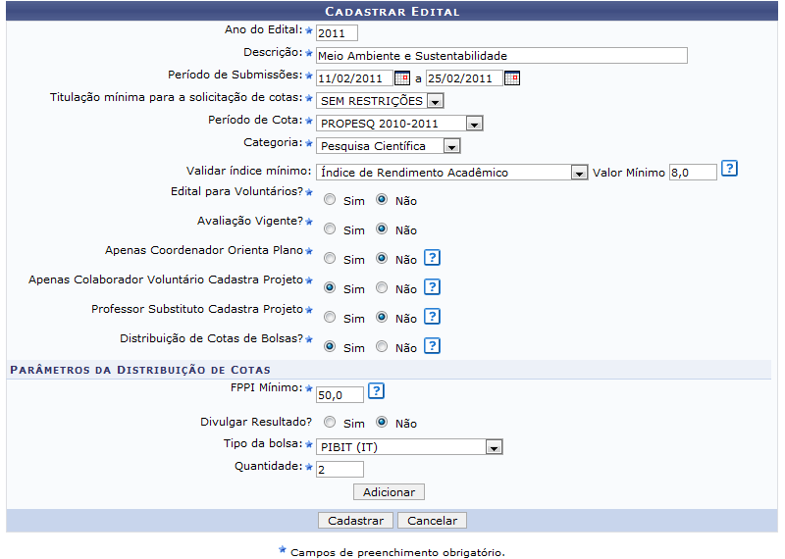785x559 pixels.
Task: Choose Não for Distribuição de Cotas de Bolsas
Action: 382,346
